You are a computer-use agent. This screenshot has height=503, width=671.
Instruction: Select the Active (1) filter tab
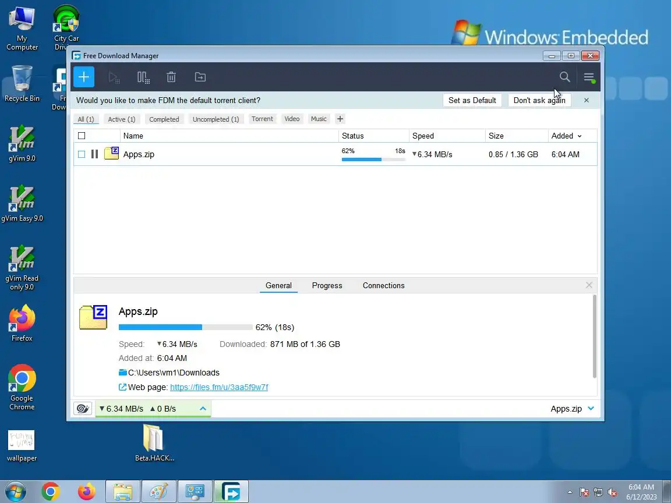pyautogui.click(x=122, y=119)
